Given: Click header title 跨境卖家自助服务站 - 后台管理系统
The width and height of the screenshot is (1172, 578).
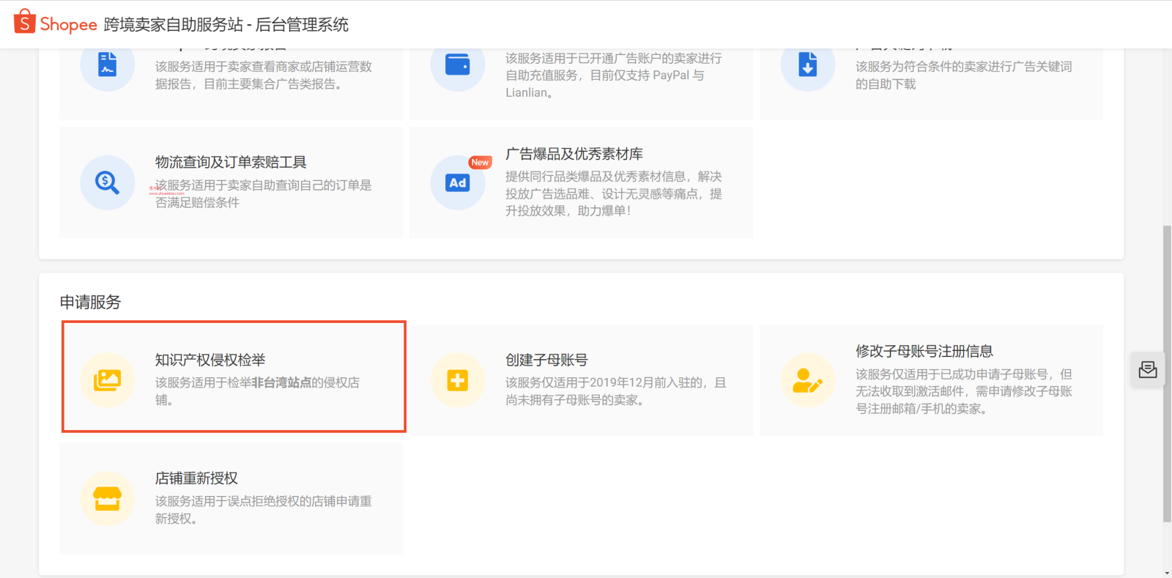Looking at the screenshot, I should 226,24.
